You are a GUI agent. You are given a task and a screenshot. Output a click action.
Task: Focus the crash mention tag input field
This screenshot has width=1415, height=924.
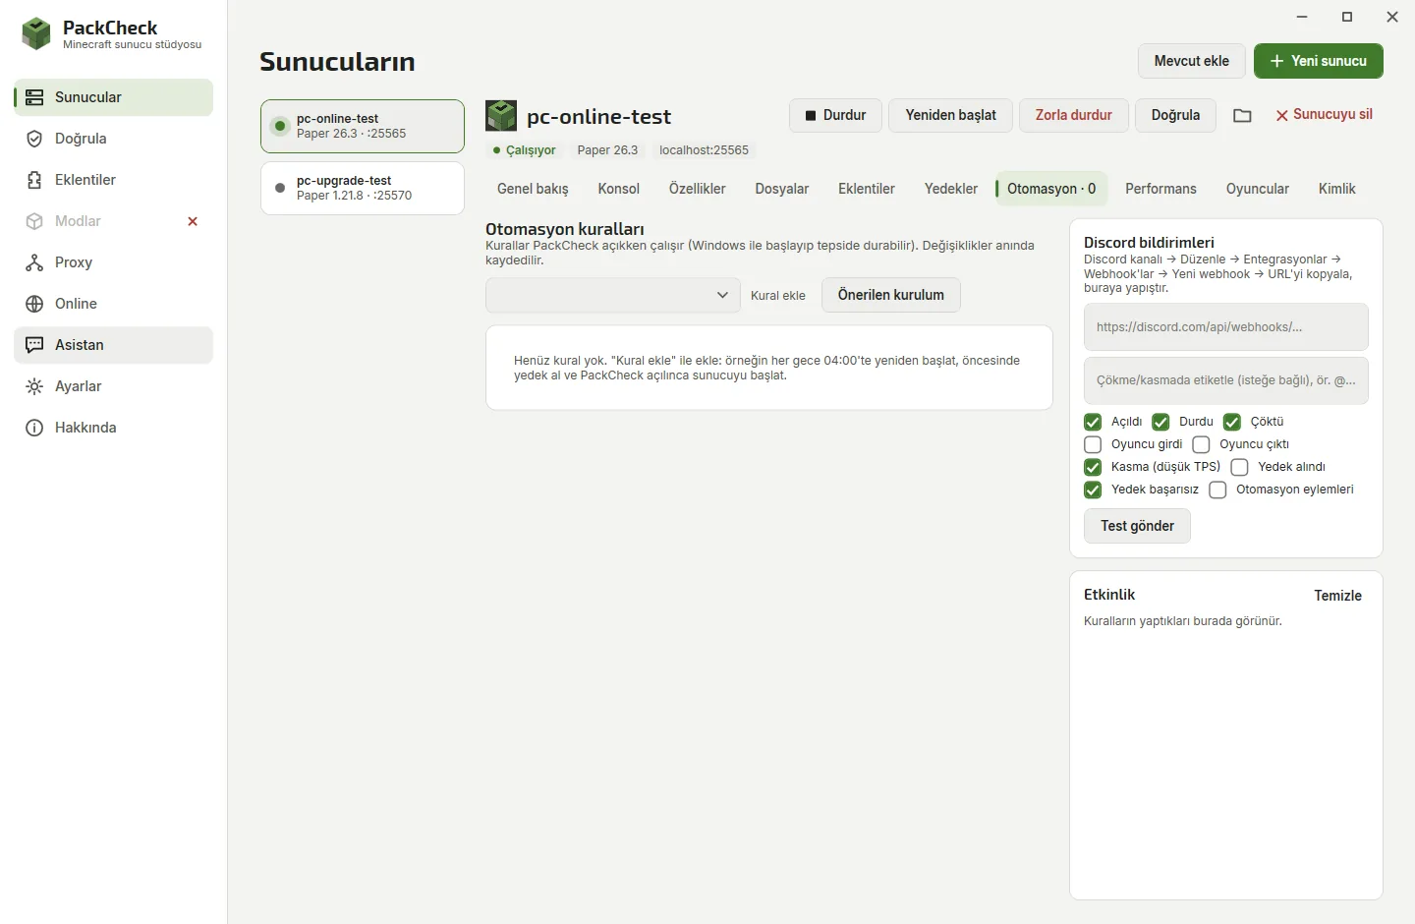[x=1226, y=380]
